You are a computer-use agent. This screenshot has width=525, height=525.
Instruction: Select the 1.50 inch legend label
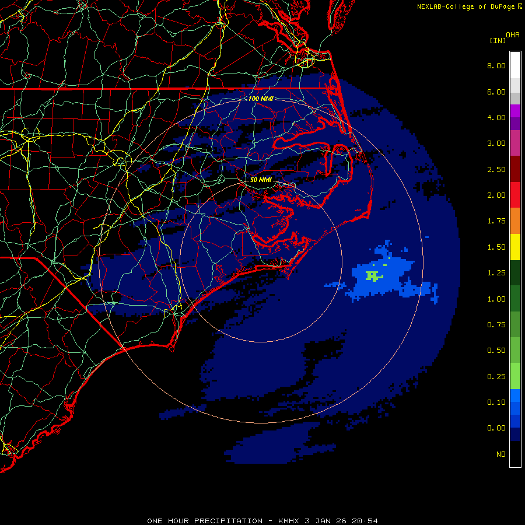pyautogui.click(x=496, y=247)
